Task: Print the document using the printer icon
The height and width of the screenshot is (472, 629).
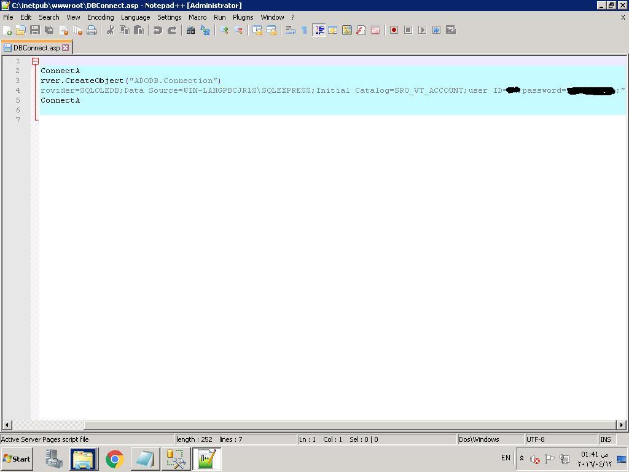Action: tap(92, 30)
